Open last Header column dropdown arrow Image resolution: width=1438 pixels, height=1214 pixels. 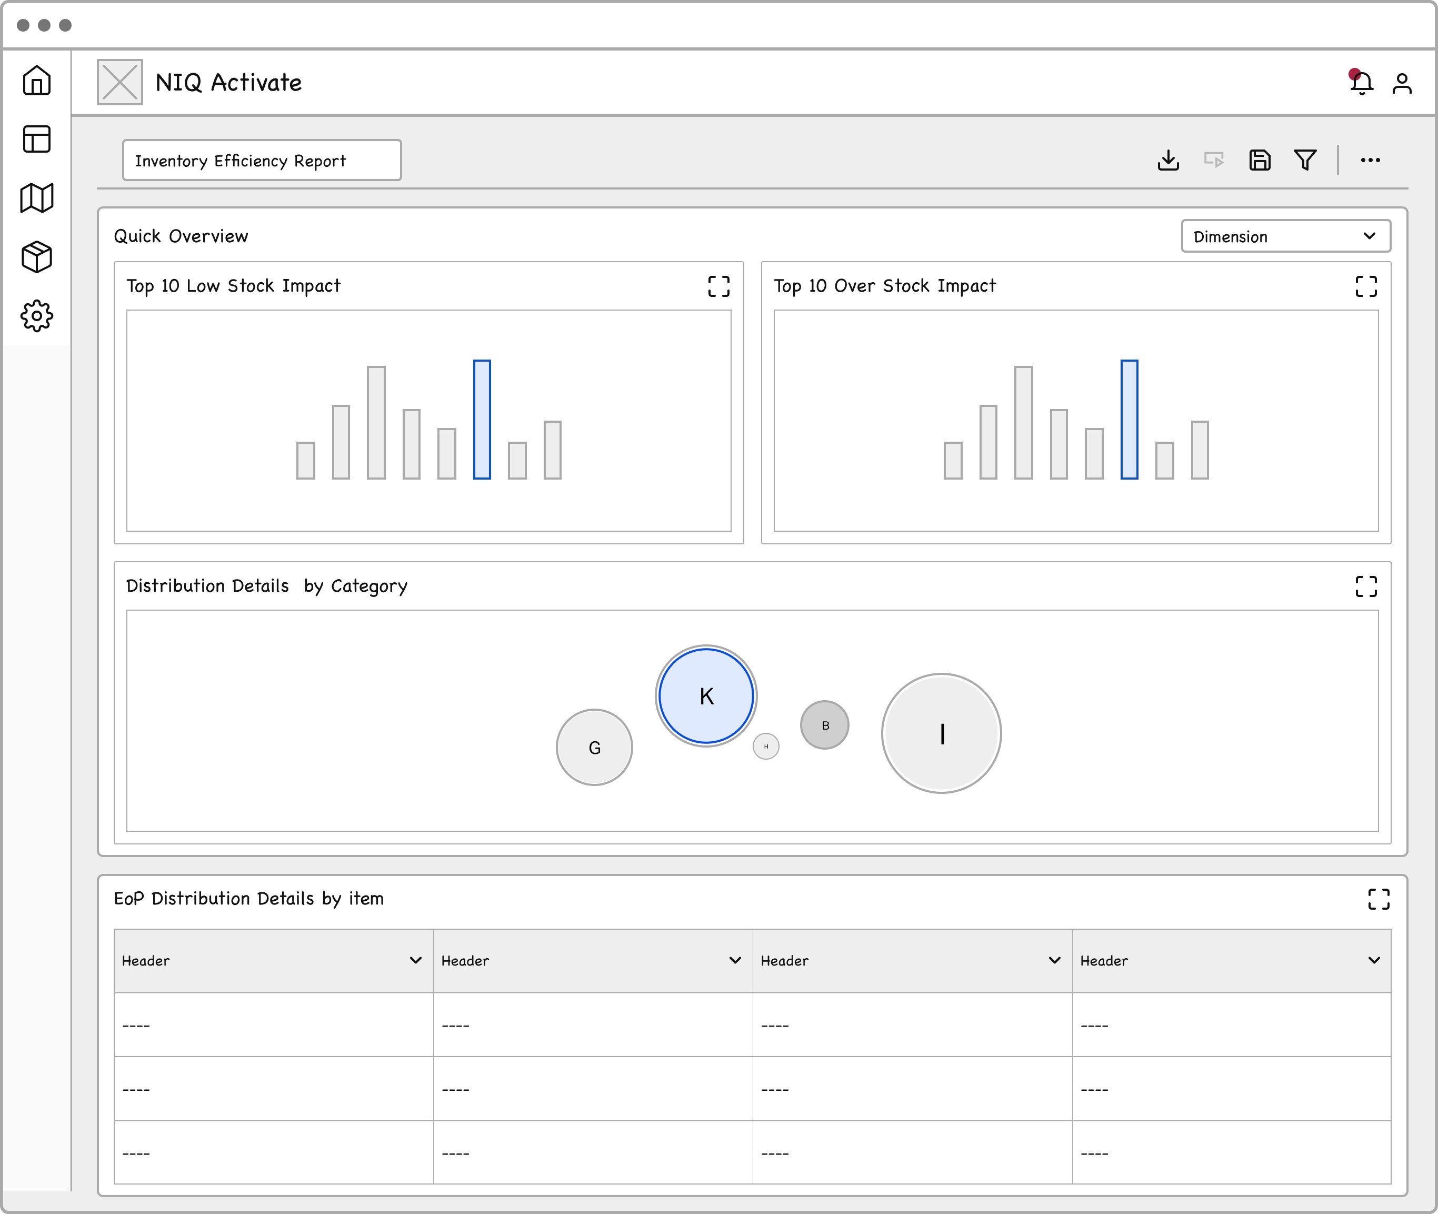(1374, 960)
